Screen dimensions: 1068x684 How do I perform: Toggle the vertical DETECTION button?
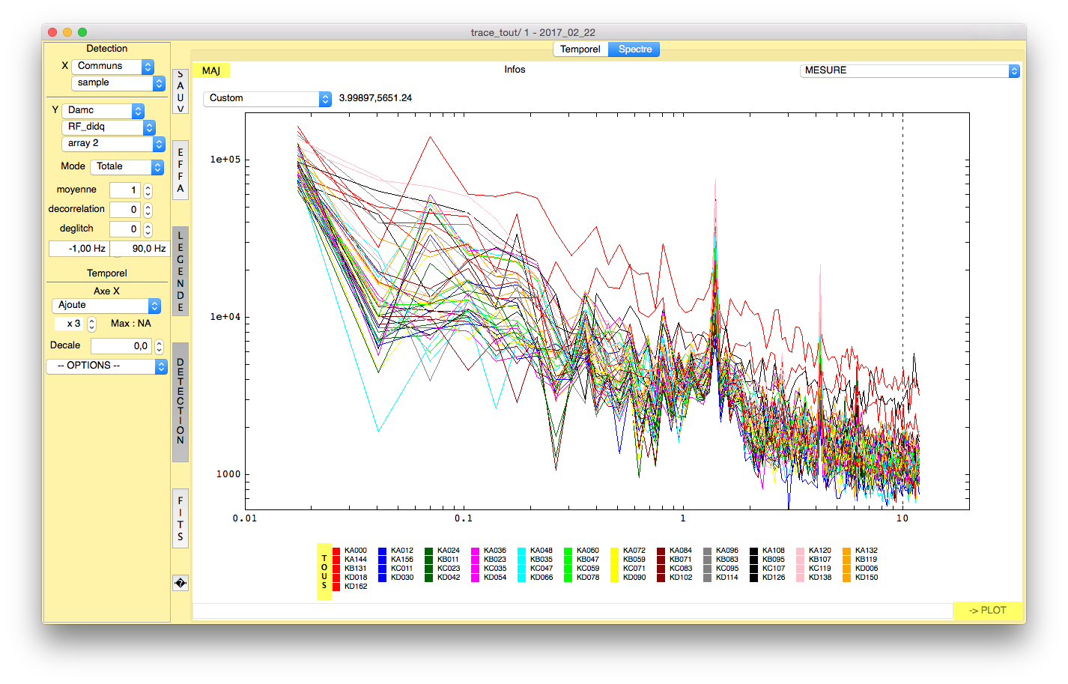click(x=180, y=402)
